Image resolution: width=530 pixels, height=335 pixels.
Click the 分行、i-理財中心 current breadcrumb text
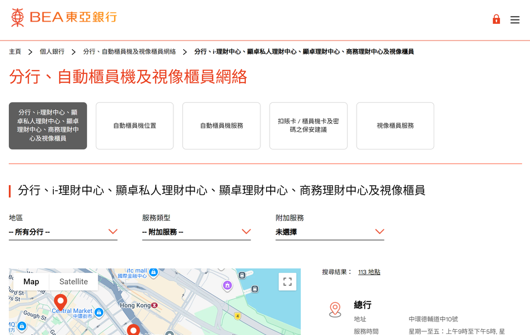[304, 52]
